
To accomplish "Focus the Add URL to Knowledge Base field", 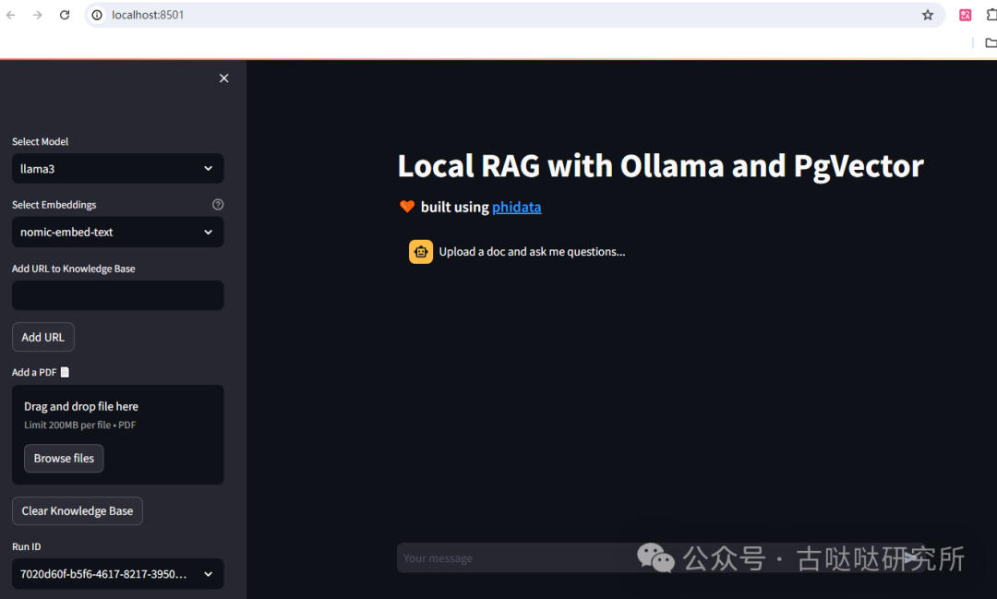I will [117, 295].
